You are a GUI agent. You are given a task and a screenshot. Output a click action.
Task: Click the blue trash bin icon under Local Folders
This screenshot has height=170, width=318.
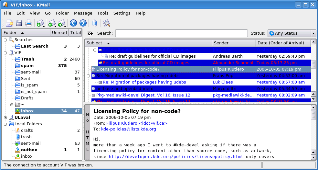(x=18, y=137)
